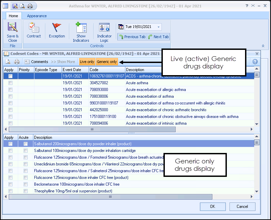Click the print icon in title bar
The height and width of the screenshot is (220, 271).
[30, 6]
